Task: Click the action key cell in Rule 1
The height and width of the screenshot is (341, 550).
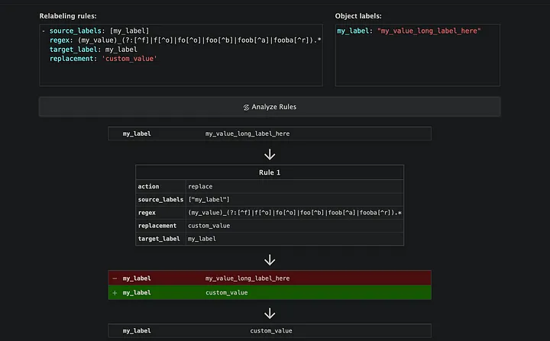Action: click(x=160, y=186)
